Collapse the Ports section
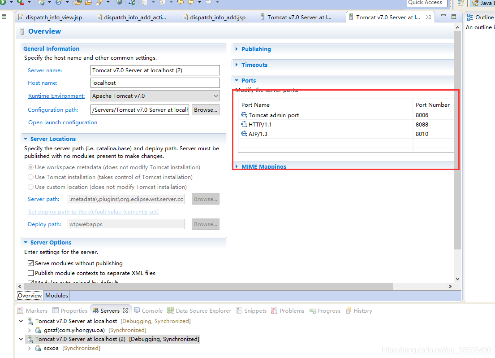The height and width of the screenshot is (358, 495). [x=237, y=80]
